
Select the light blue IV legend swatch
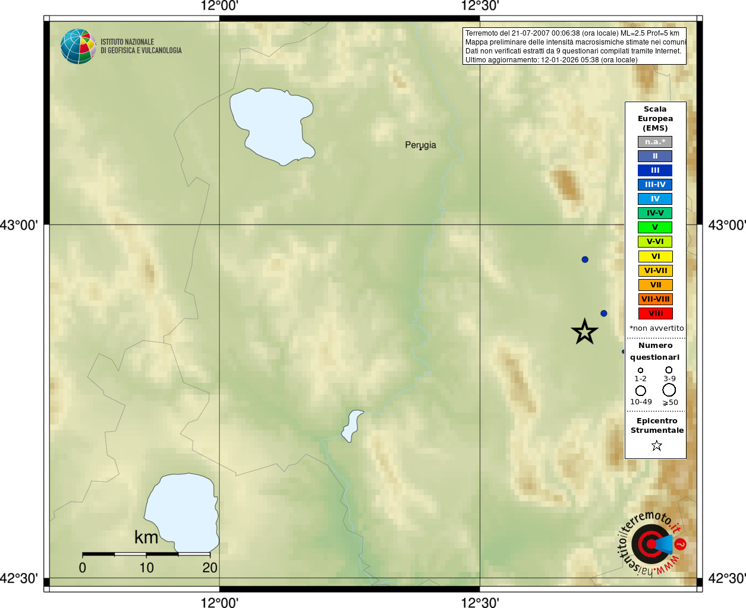[x=655, y=199]
